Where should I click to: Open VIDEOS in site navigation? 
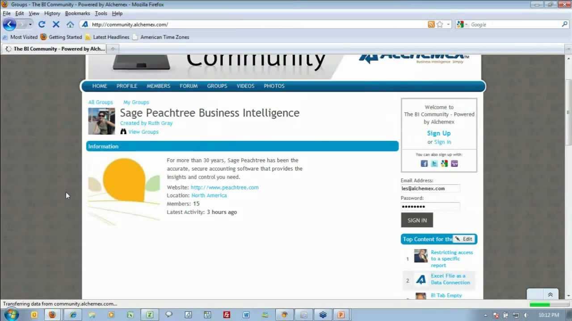(x=245, y=86)
